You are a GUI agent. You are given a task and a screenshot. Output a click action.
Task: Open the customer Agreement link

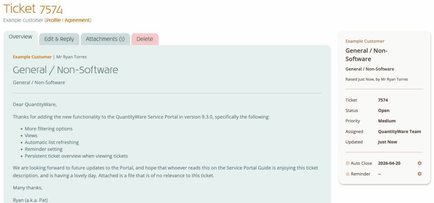(x=77, y=20)
